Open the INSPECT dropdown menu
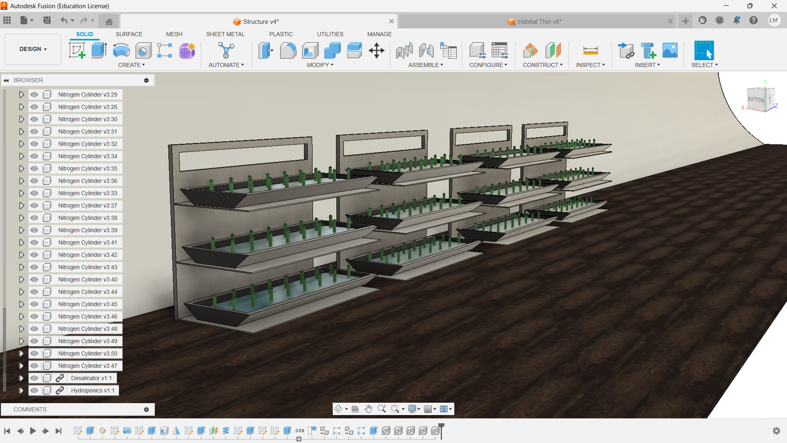 (590, 65)
